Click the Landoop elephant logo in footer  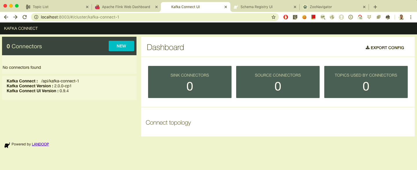point(7,145)
